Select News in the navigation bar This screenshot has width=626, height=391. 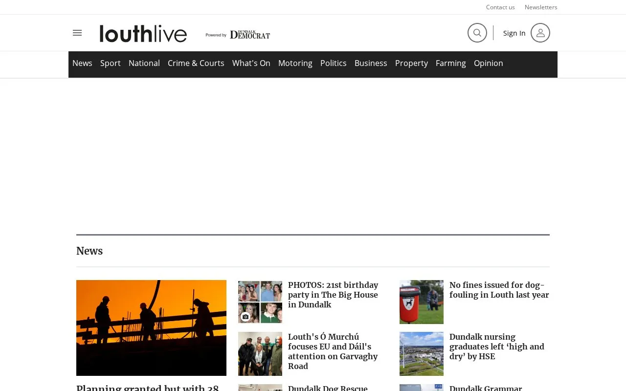pos(82,63)
